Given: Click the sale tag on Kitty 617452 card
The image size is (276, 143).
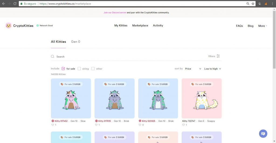Looking at the screenshot, I should (71, 84).
